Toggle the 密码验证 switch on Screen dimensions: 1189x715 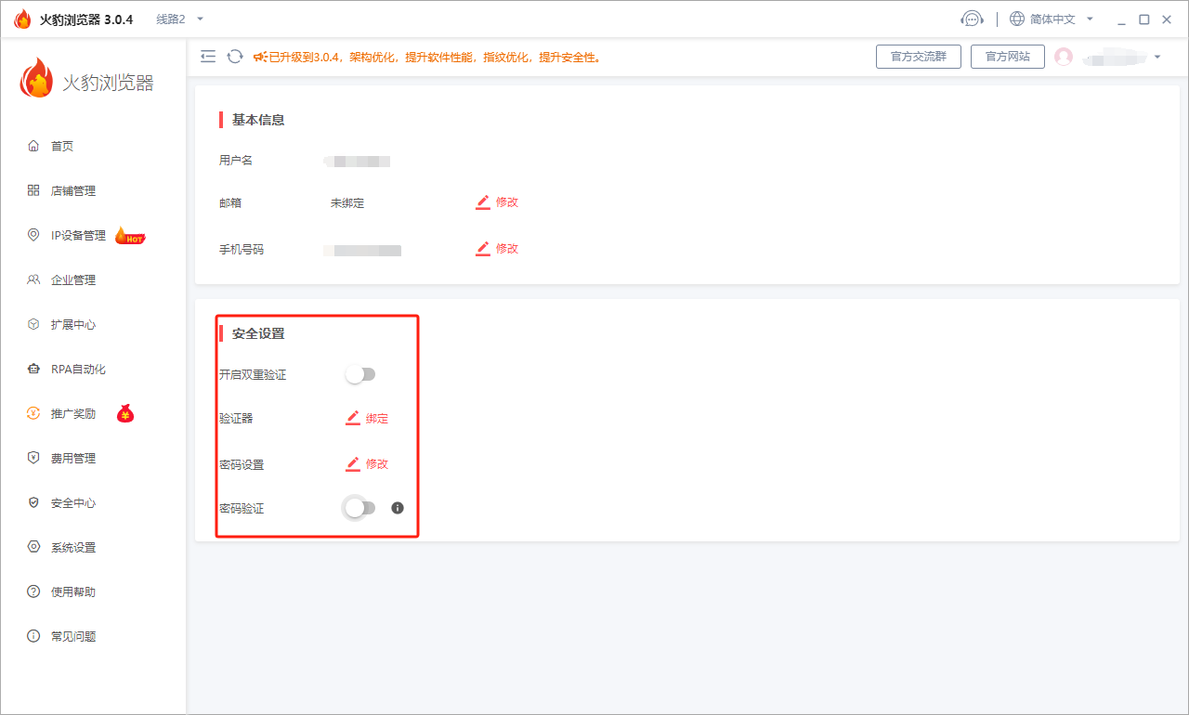(360, 508)
